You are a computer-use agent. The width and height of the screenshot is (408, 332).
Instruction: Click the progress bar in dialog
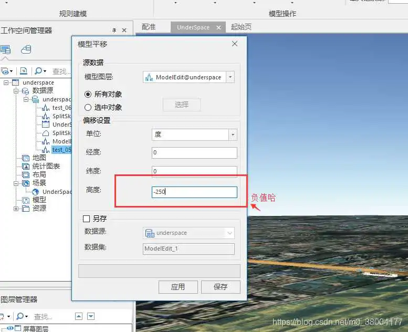click(x=159, y=271)
